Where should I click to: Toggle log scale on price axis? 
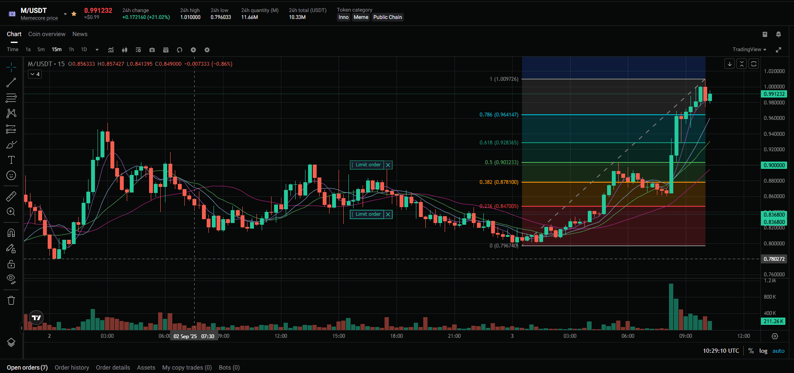[x=763, y=351]
